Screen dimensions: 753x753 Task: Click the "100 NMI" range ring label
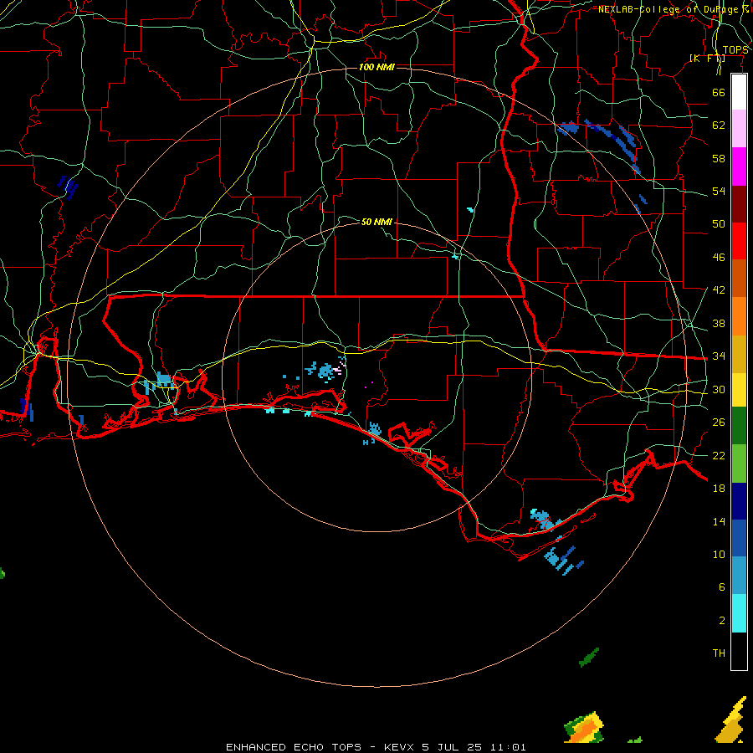(x=376, y=67)
